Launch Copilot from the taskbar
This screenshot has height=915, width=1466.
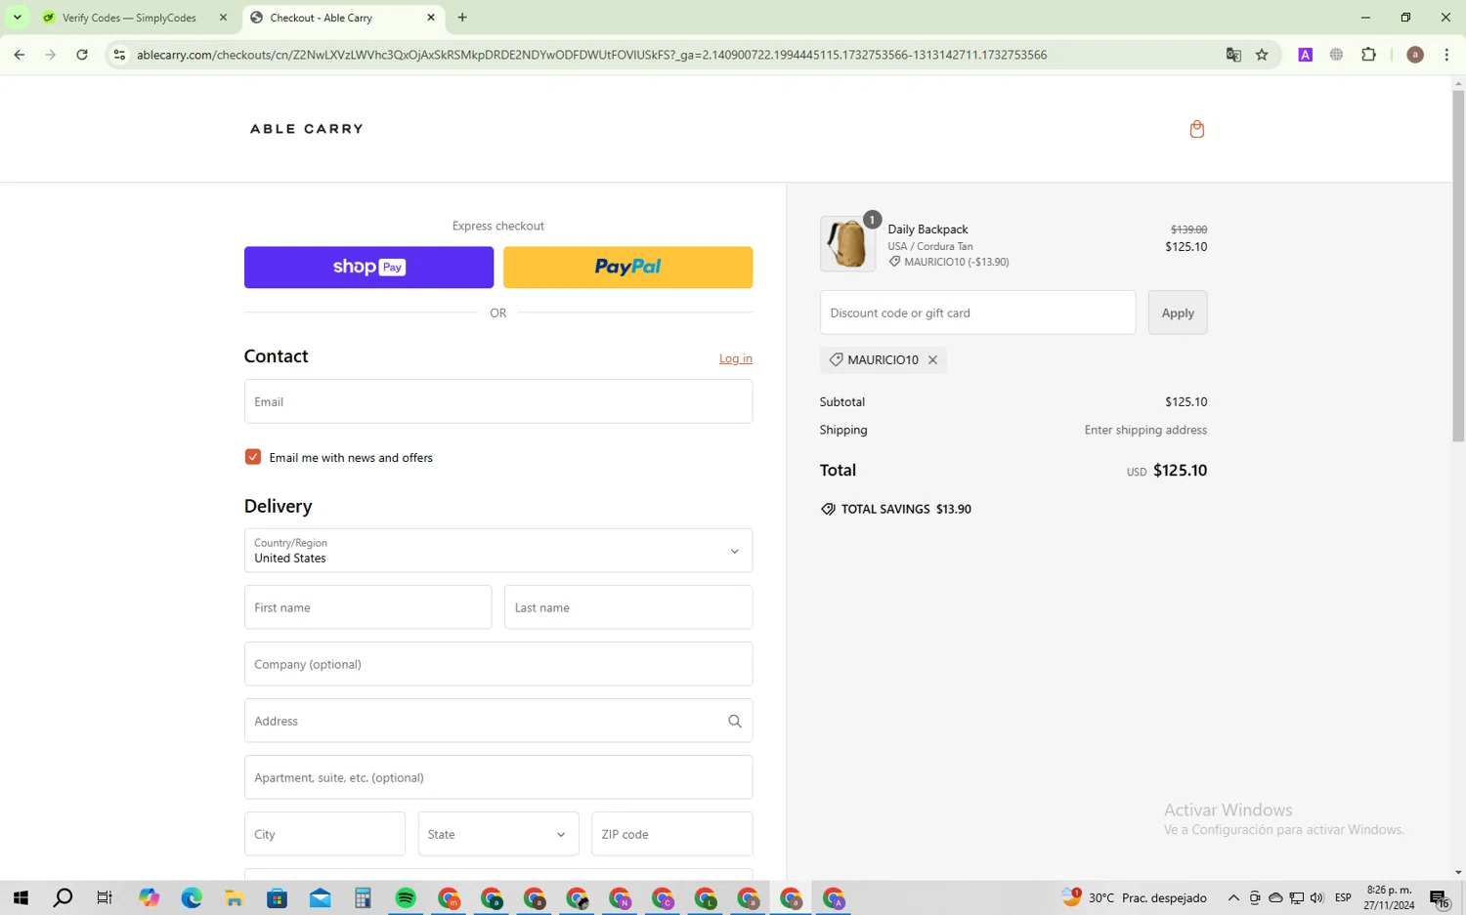tap(149, 898)
